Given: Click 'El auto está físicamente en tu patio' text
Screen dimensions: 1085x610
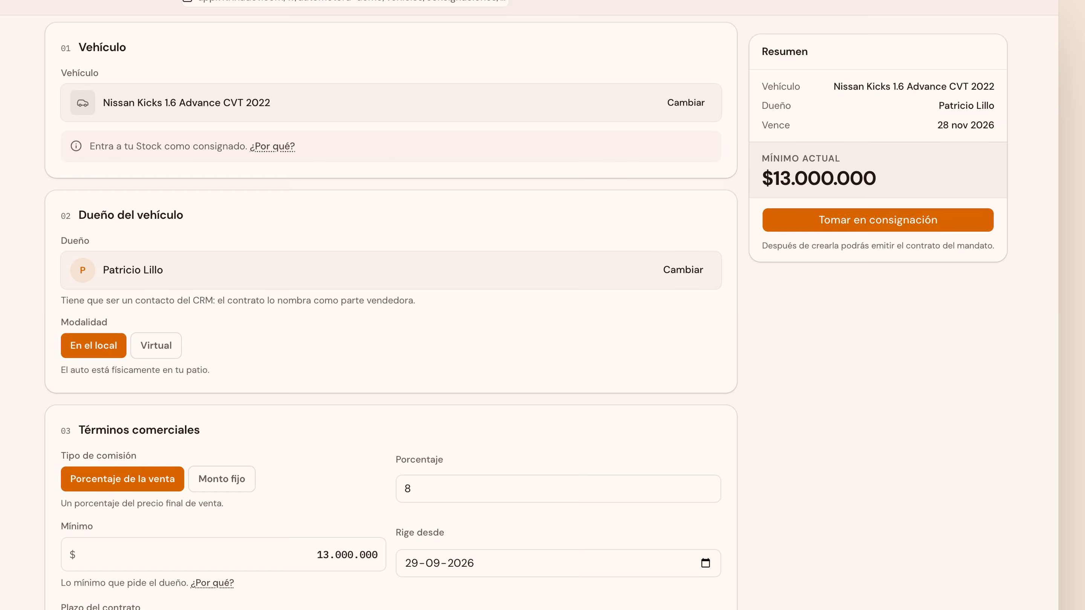Looking at the screenshot, I should click(135, 370).
